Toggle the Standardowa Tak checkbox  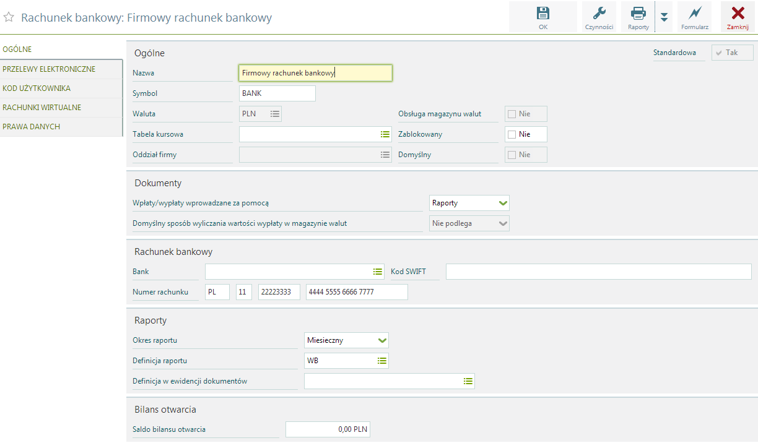point(719,53)
